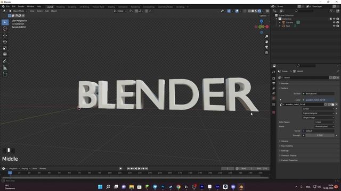This screenshot has width=341, height=191.
Task: Select the Select Box tool
Action: [5, 22]
